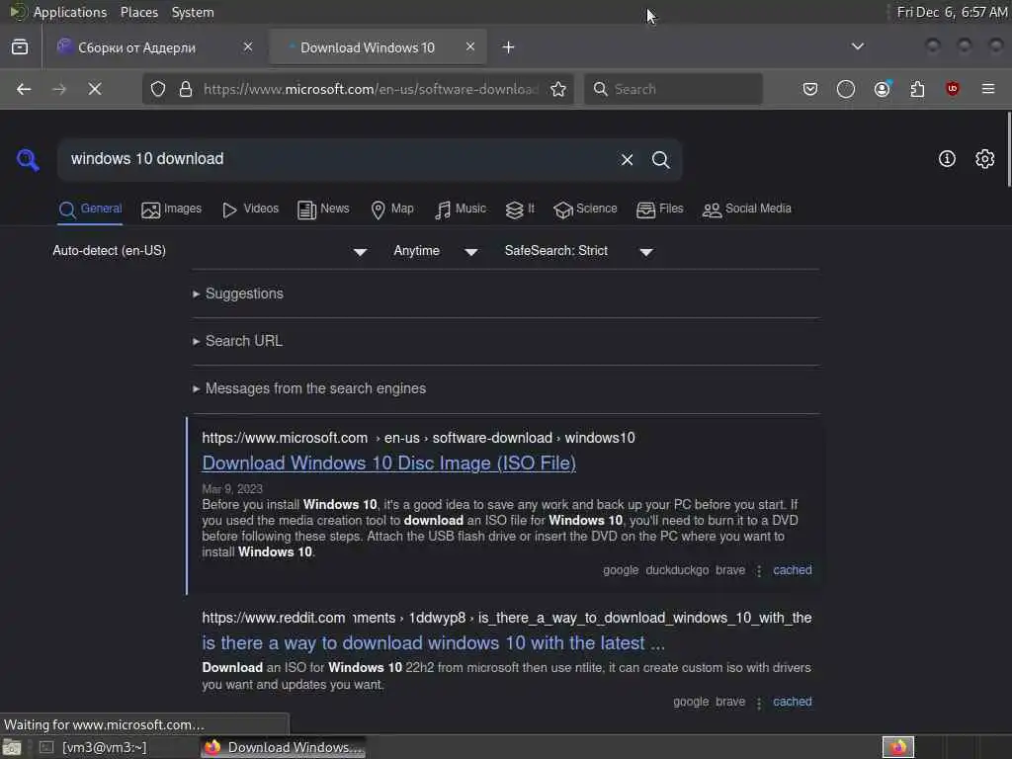1012x759 pixels.
Task: Click the site security padlock icon
Action: tap(186, 89)
